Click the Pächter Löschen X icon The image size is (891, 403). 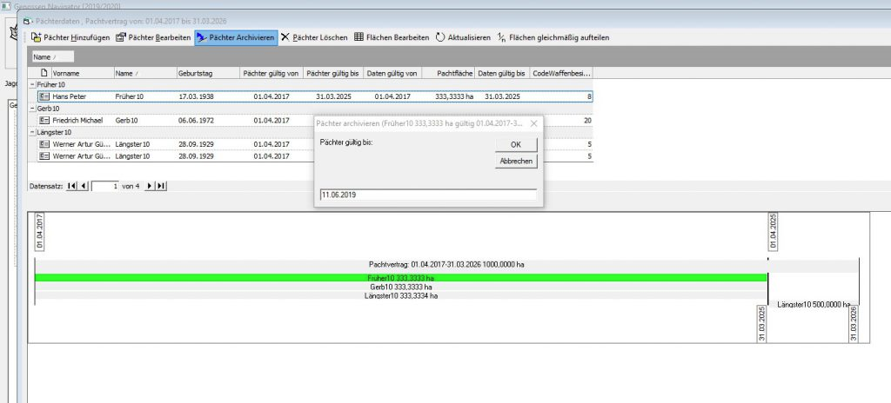pyautogui.click(x=285, y=37)
